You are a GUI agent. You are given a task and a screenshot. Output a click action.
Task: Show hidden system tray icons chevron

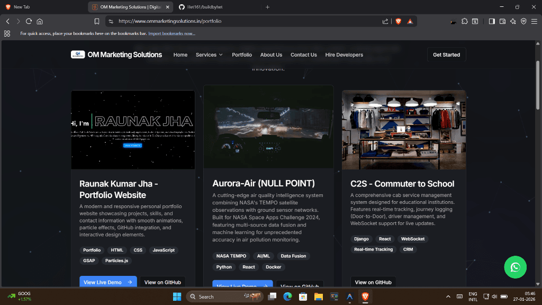(x=448, y=297)
